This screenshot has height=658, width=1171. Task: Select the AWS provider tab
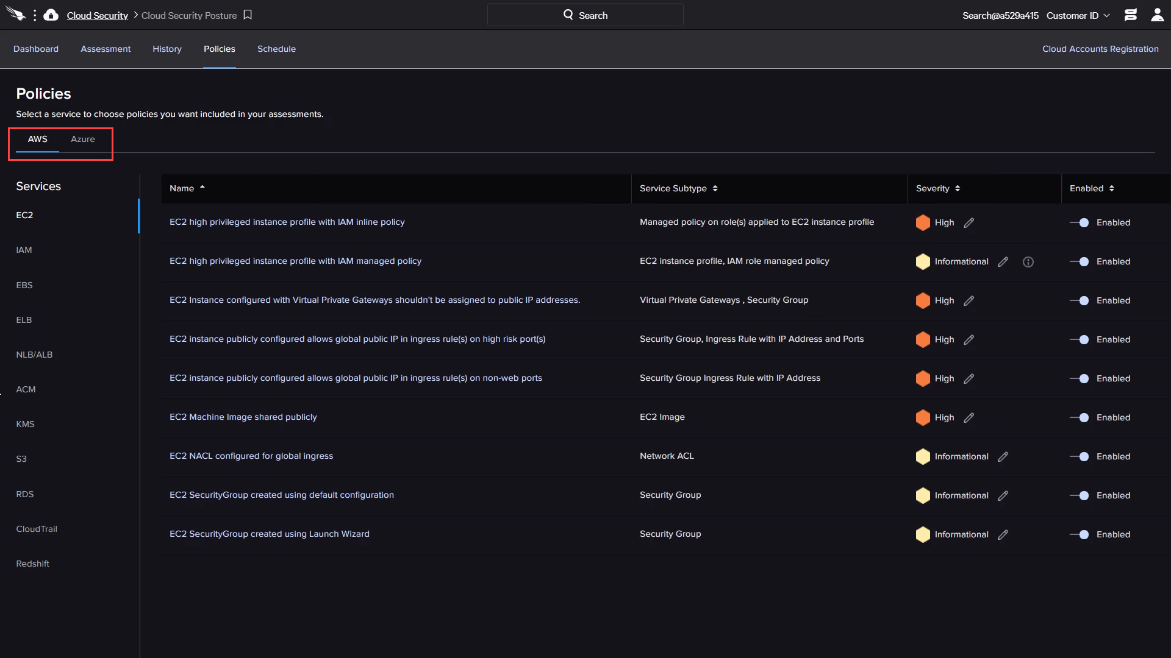37,139
